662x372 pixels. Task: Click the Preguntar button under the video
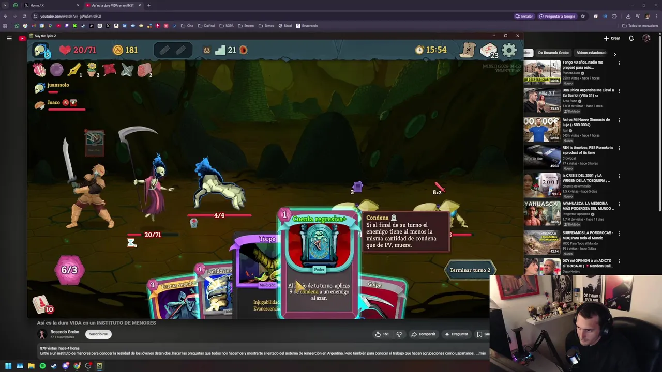tap(456, 334)
